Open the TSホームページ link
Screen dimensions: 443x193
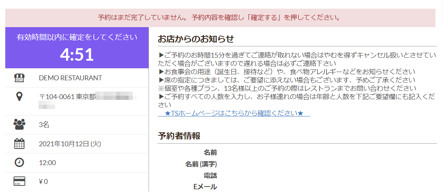[x=234, y=113]
